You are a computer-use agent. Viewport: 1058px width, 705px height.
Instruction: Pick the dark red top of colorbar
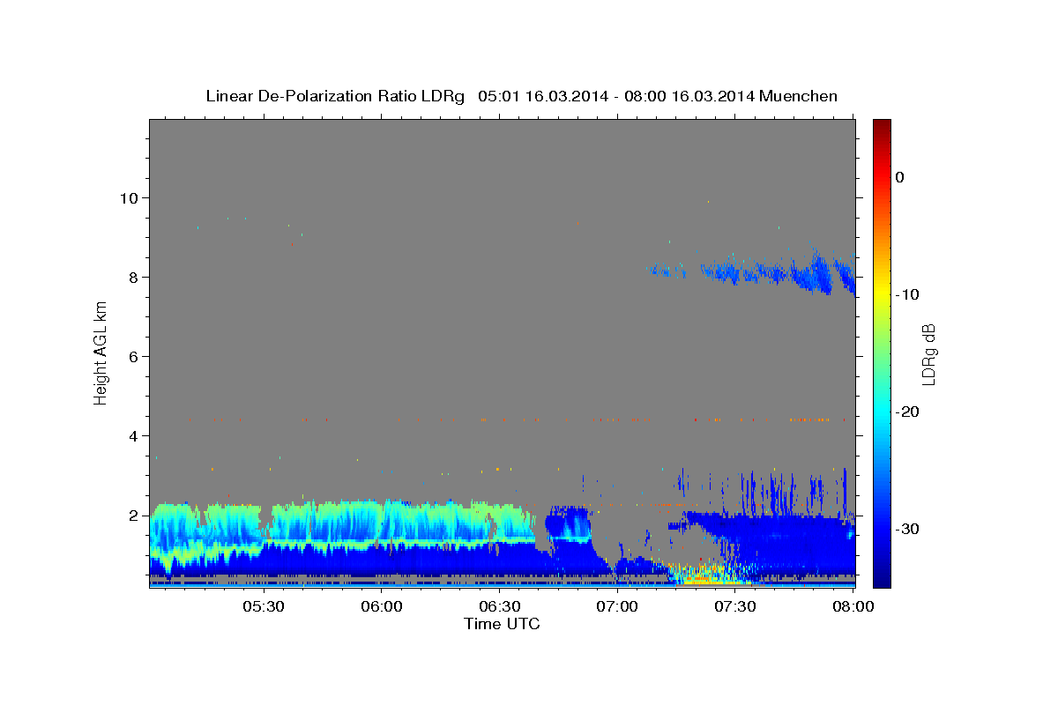pos(882,128)
